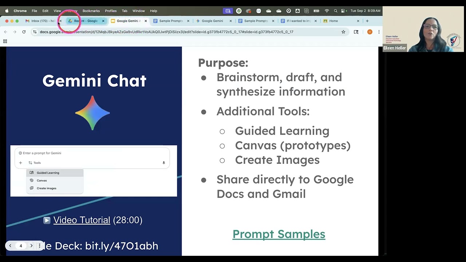The width and height of the screenshot is (466, 262).
Task: Click the location pin menu bar icon
Action: 288,11
